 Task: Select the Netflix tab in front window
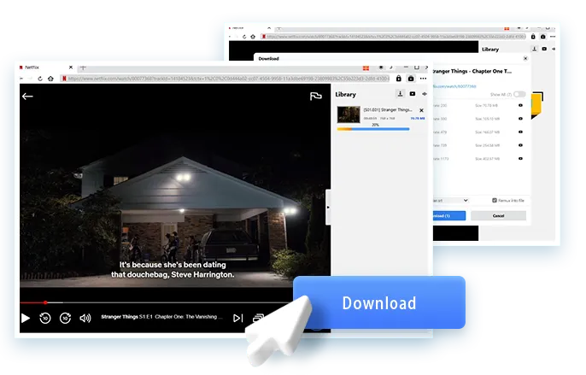pyautogui.click(x=46, y=67)
